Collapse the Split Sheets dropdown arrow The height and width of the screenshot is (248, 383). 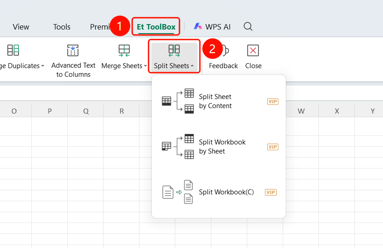192,66
